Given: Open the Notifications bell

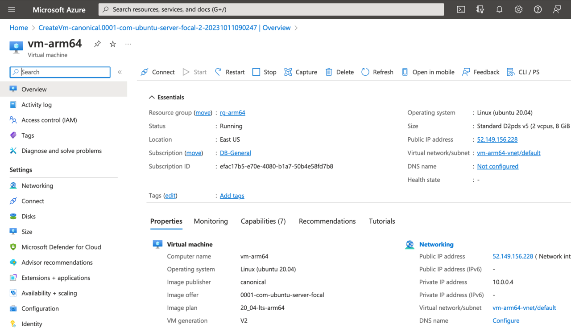Looking at the screenshot, I should click(499, 9).
